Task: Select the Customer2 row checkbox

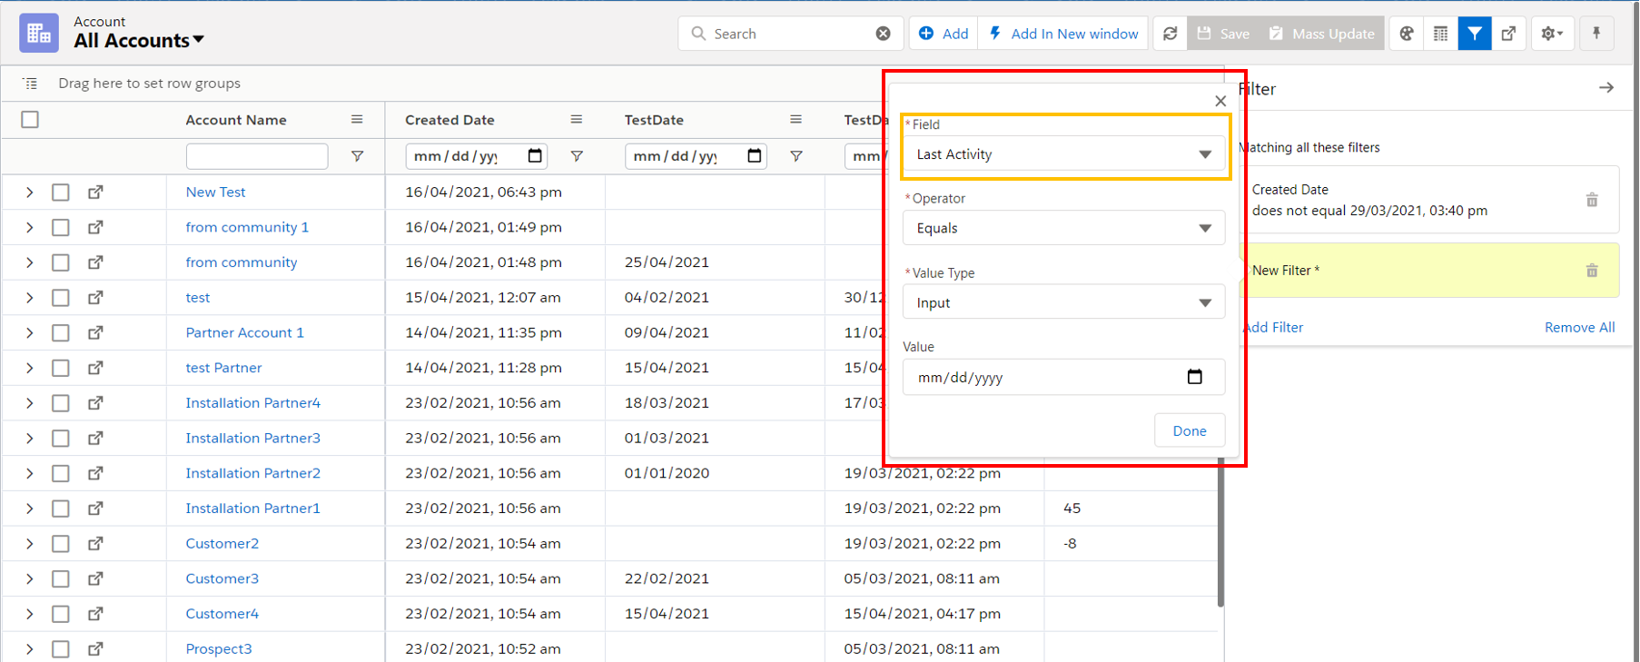Action: tap(61, 544)
